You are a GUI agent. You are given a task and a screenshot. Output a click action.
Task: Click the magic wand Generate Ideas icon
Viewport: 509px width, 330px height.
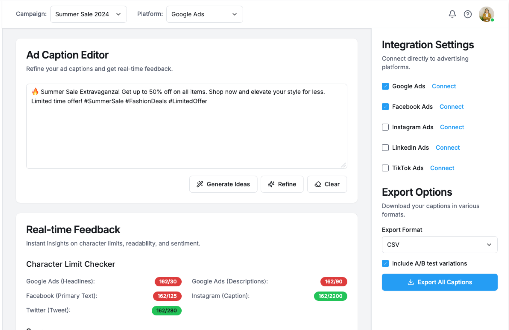200,184
